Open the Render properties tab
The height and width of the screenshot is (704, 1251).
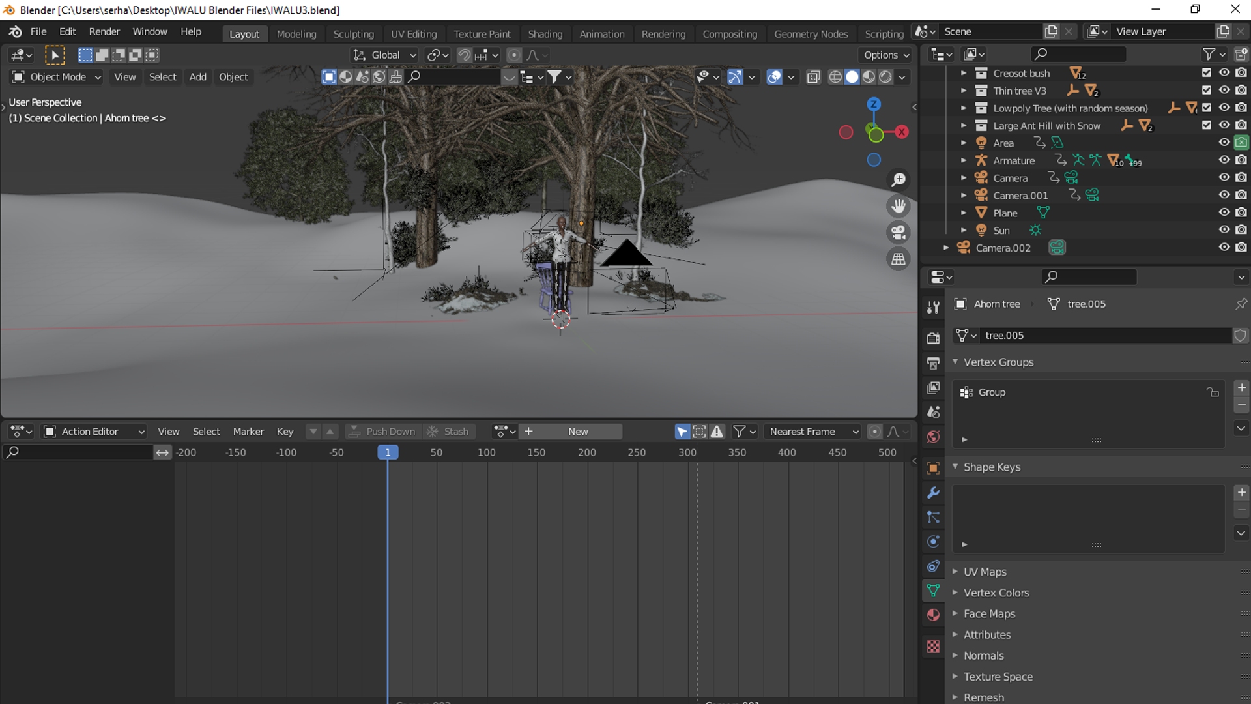pos(933,338)
